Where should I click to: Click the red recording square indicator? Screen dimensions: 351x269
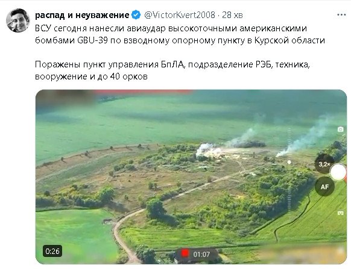pyautogui.click(x=185, y=254)
